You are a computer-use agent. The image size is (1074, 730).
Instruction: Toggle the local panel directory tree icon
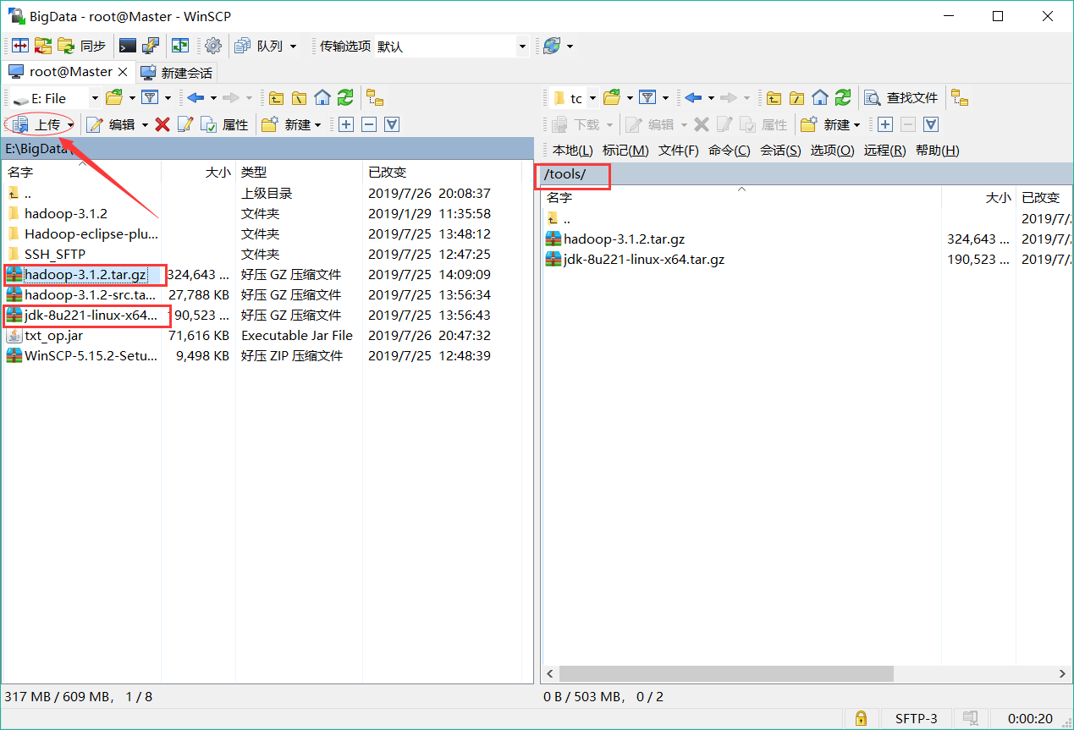(x=374, y=98)
